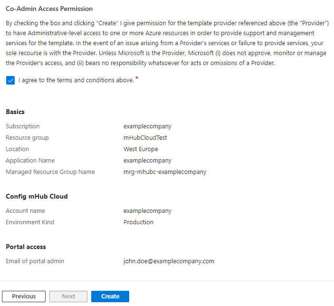The height and width of the screenshot is (306, 334).
Task: Click the Portal access section heading
Action: pos(26,247)
